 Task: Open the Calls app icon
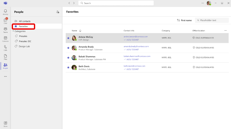(x=5, y=48)
